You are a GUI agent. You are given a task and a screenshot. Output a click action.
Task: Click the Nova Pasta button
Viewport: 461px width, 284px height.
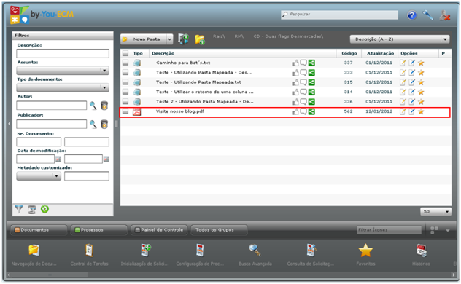click(143, 39)
